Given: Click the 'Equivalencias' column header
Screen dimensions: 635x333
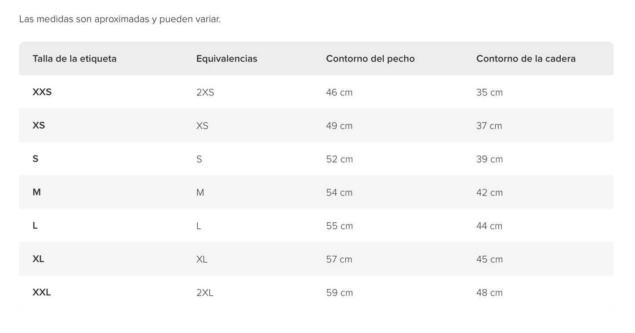Looking at the screenshot, I should (x=226, y=58).
